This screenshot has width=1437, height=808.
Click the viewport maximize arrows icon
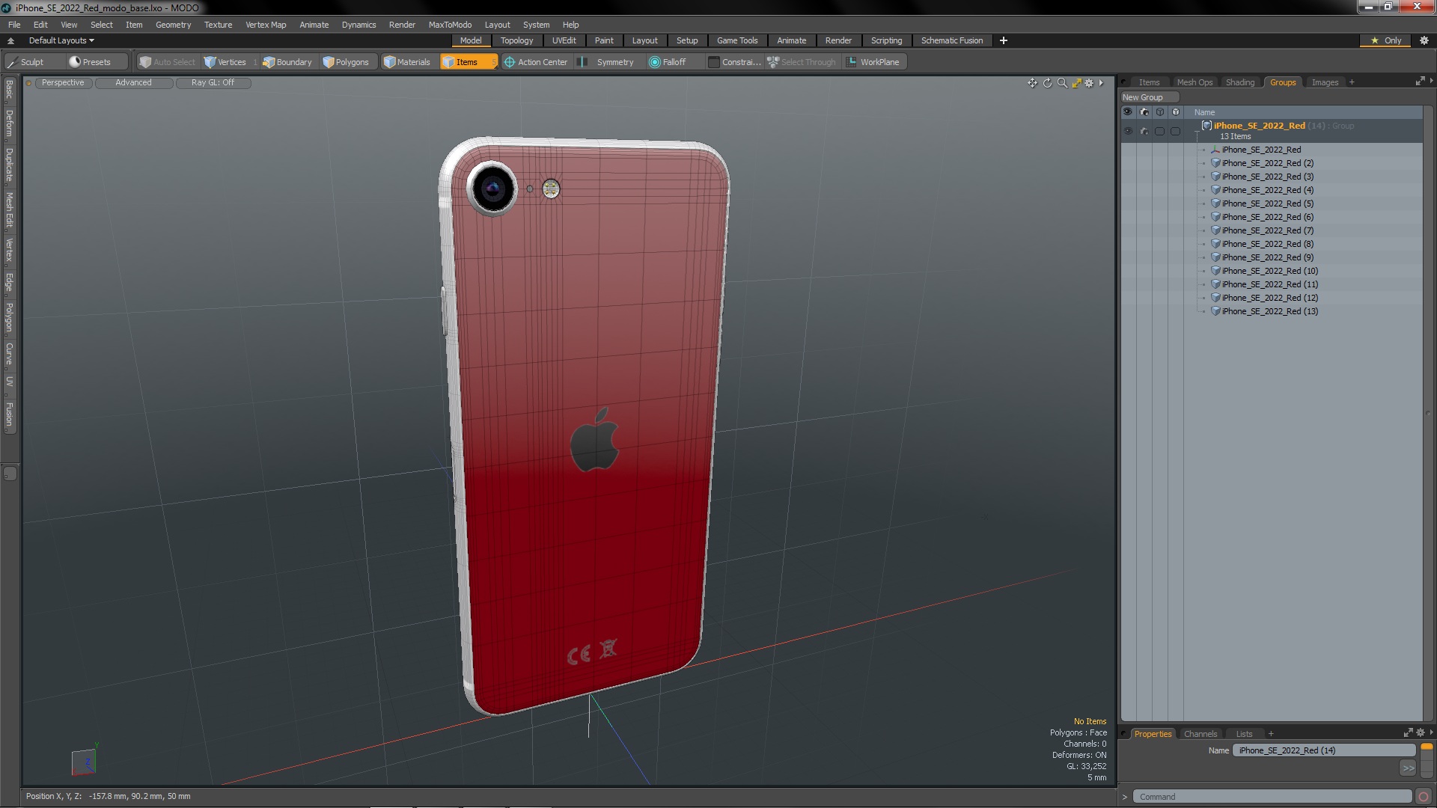[x=1076, y=83]
